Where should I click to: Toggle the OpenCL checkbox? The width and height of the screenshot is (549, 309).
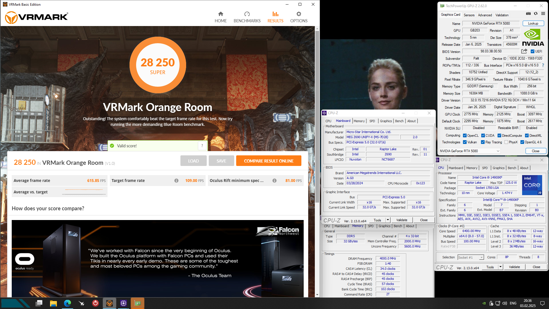465,136
